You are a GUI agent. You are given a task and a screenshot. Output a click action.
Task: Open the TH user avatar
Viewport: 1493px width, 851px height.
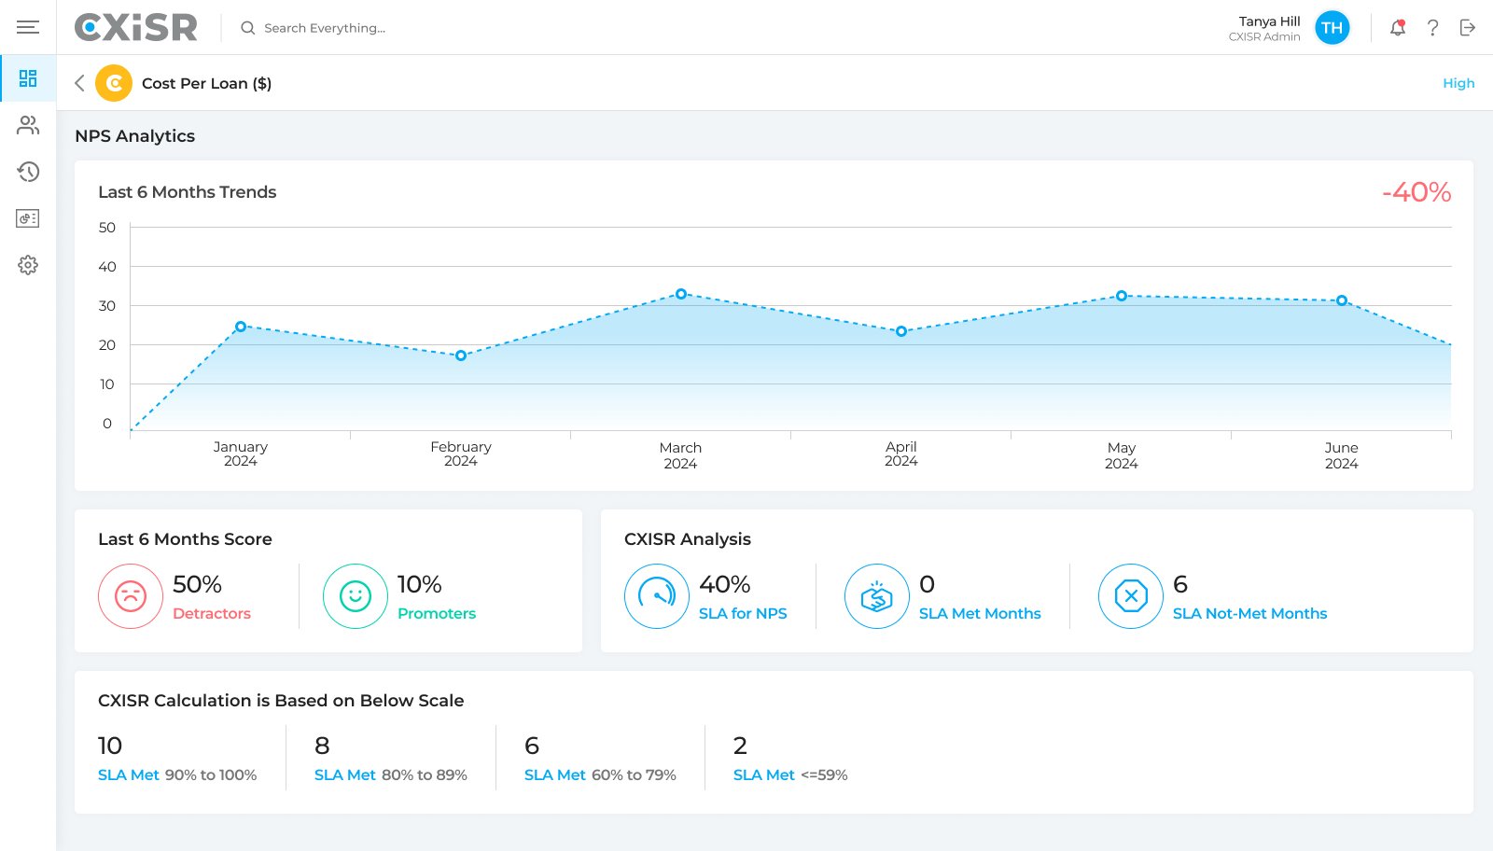(x=1332, y=28)
